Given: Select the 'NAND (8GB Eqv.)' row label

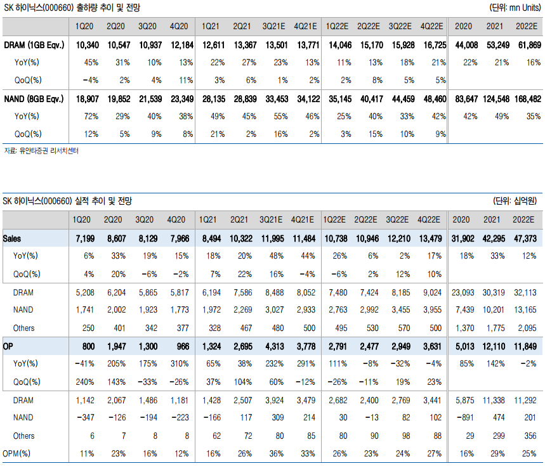Looking at the screenshot, I should coord(34,99).
